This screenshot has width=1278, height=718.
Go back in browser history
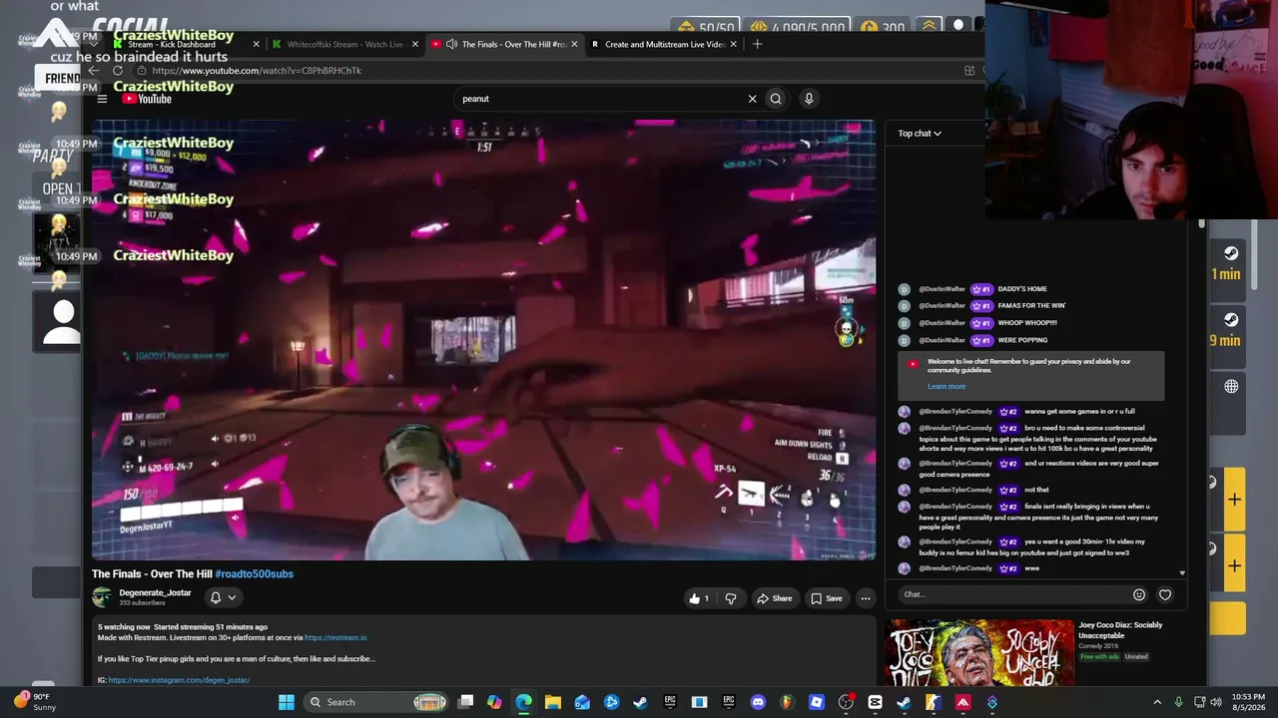(93, 71)
